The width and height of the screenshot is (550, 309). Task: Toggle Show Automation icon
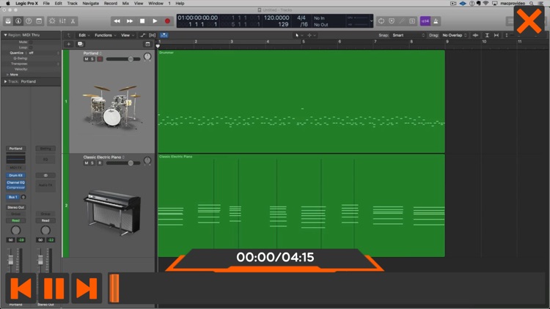143,35
